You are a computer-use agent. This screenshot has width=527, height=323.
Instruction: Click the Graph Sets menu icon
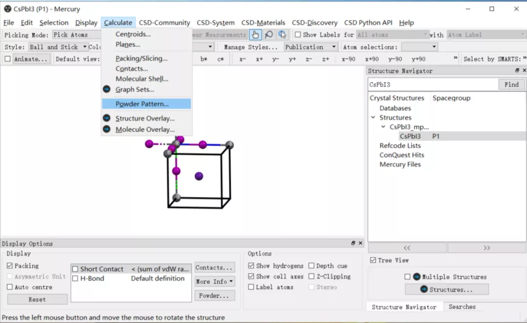point(106,89)
